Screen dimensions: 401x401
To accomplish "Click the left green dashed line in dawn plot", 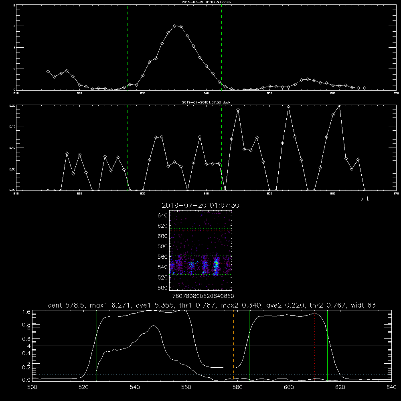I will click(128, 47).
